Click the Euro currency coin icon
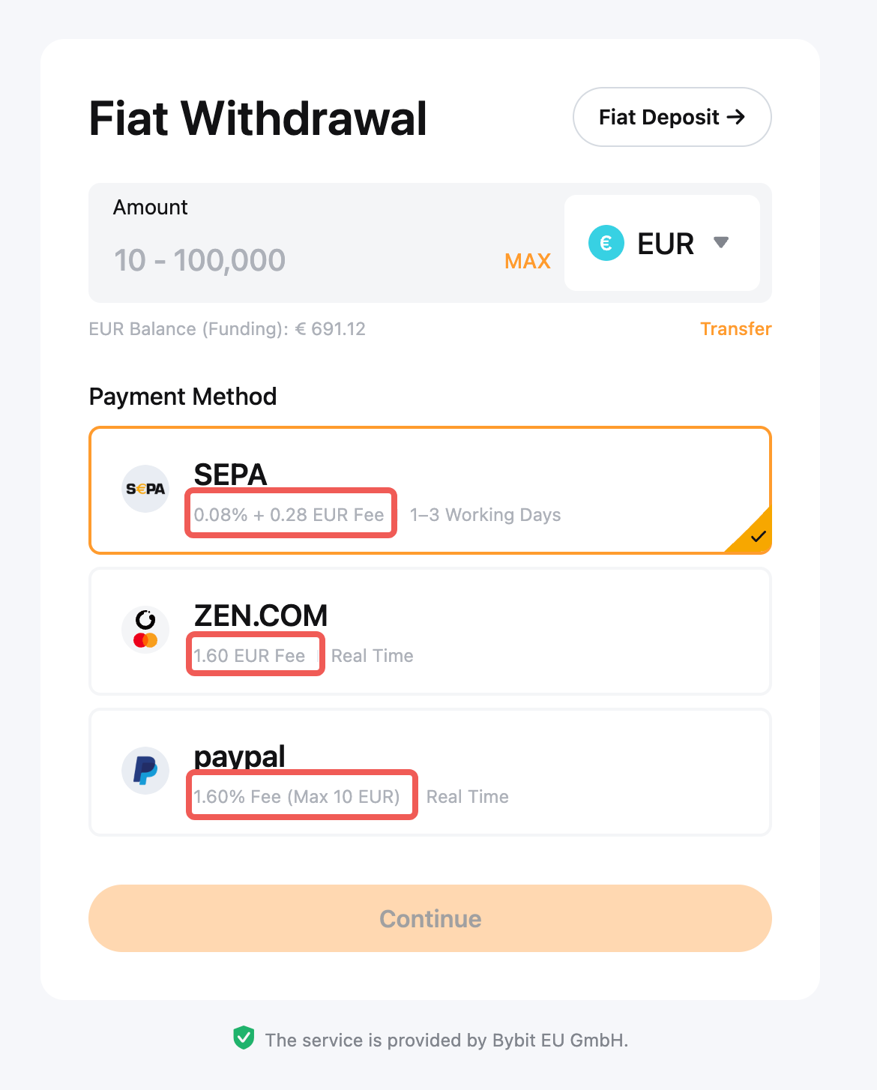 coord(606,244)
